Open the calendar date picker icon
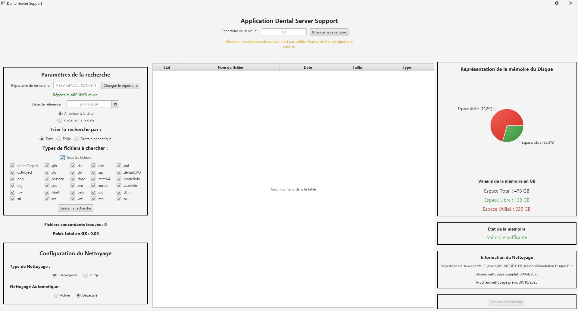The width and height of the screenshot is (578, 311). pyautogui.click(x=115, y=104)
